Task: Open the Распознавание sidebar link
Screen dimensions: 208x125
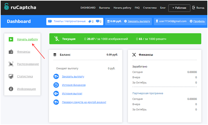Action: coord(28,64)
